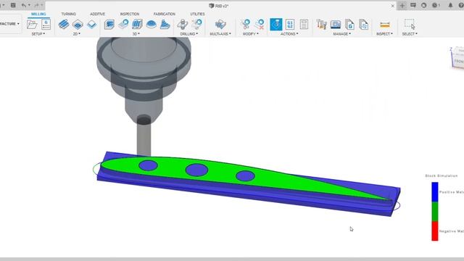Close the RIB v3 document tab
Image resolution: width=464 pixels, height=261 pixels.
coord(393,6)
